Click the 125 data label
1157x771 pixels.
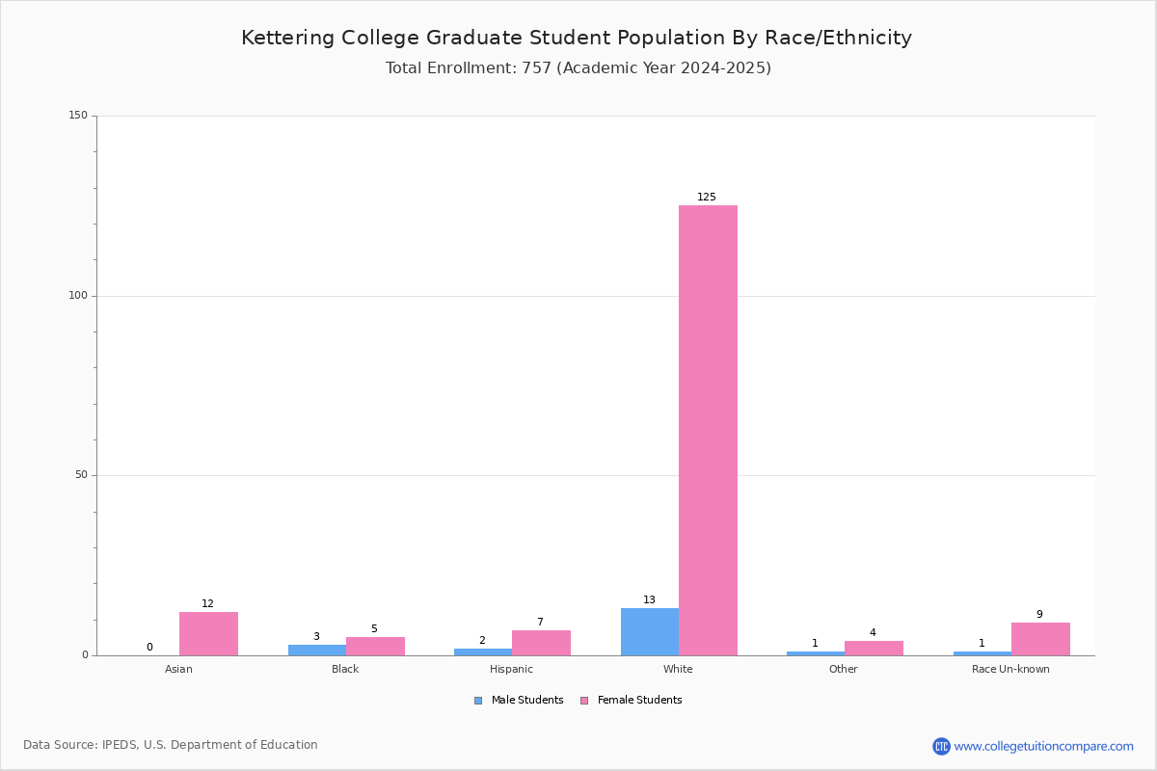click(x=707, y=198)
